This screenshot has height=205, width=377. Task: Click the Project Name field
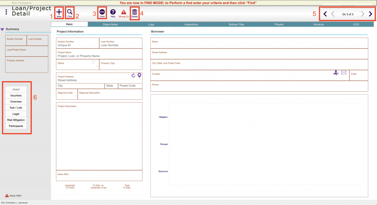[99, 54]
